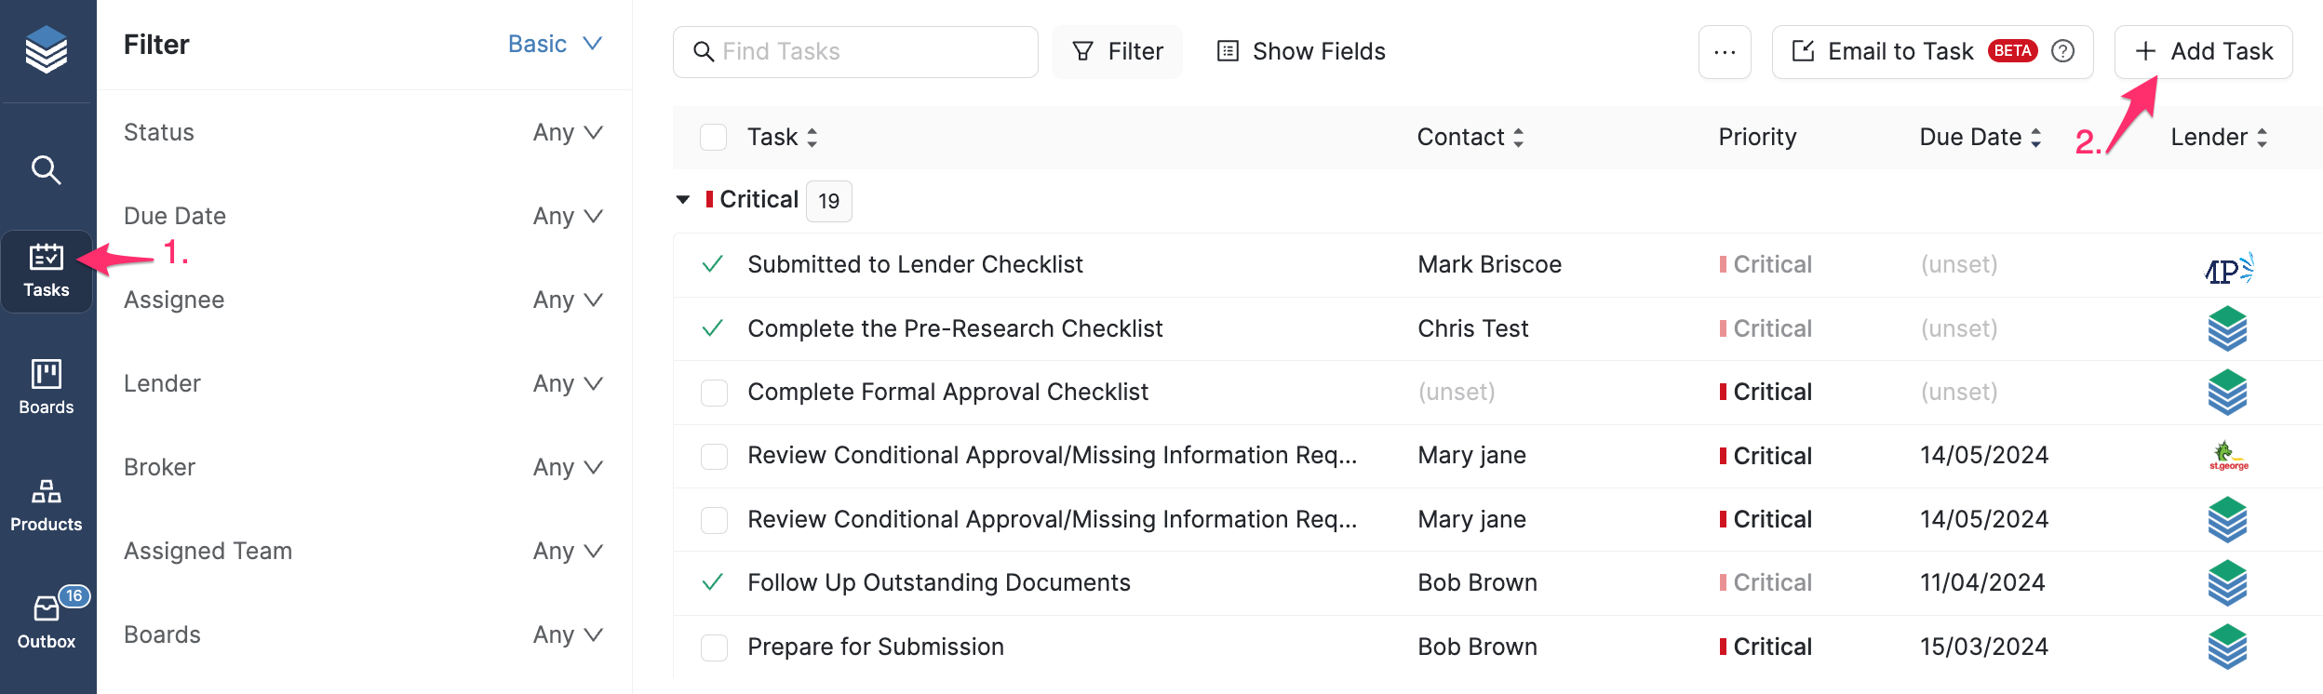
Task: Open Products in the sidebar
Action: pos(47,504)
